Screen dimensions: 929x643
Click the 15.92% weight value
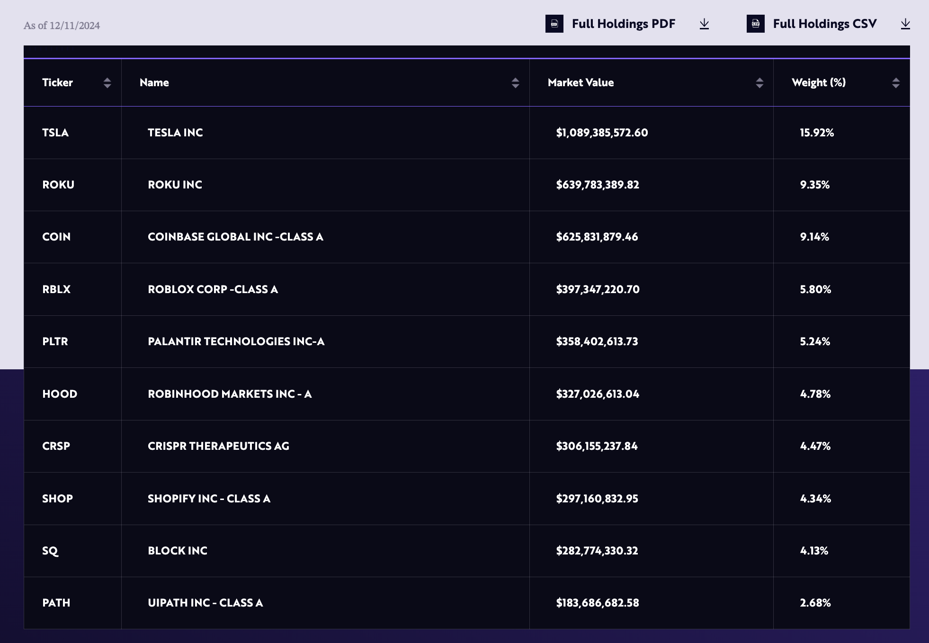tap(817, 133)
